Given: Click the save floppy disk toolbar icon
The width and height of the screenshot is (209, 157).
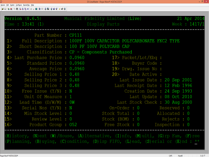Looking at the screenshot, I should 5,9.
